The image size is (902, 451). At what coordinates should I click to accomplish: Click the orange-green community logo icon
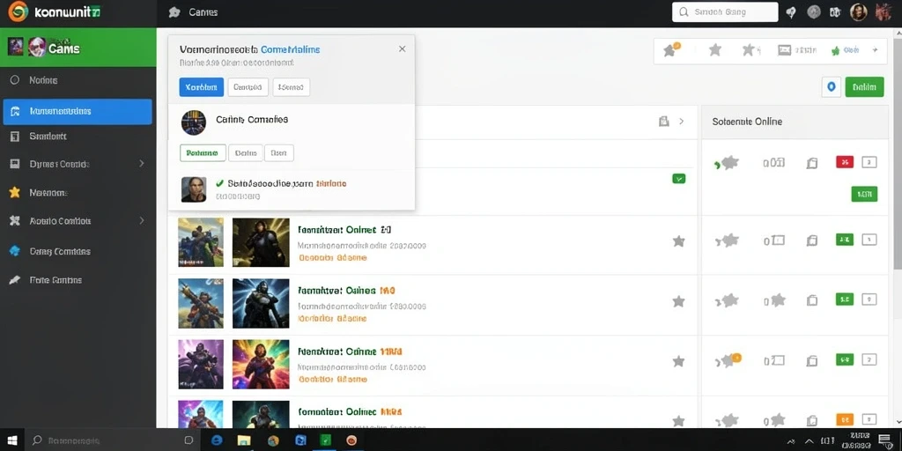[18, 11]
